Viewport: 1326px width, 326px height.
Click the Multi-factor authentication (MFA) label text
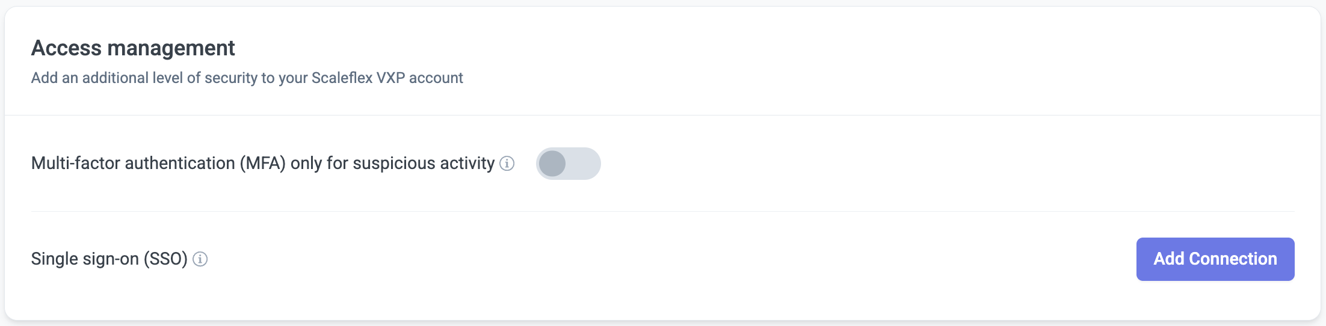158,164
